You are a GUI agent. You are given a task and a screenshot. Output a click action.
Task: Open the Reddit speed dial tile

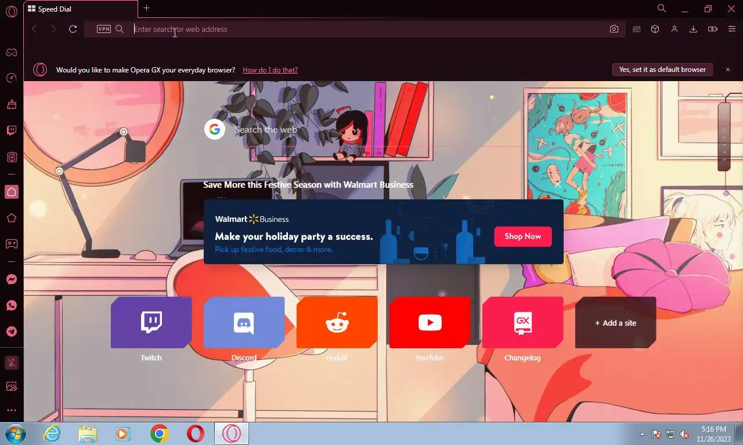click(337, 323)
